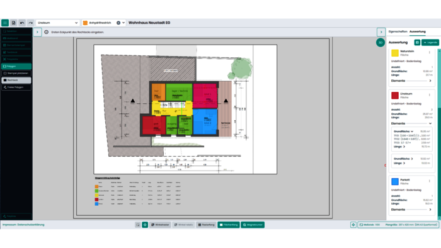Open the document file icon

pos(13,23)
